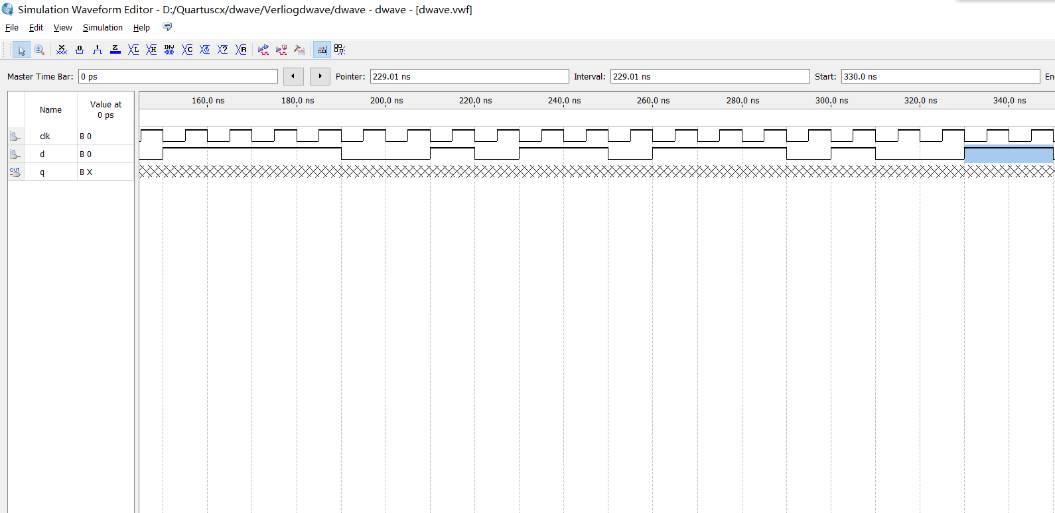This screenshot has height=513, width=1055.
Task: Activate the Zoom tool magnifier
Action: [39, 50]
